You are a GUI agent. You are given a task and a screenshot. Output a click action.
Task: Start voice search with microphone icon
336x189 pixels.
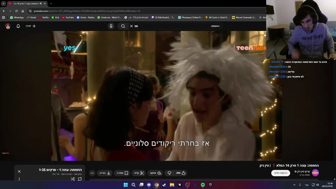111,26
